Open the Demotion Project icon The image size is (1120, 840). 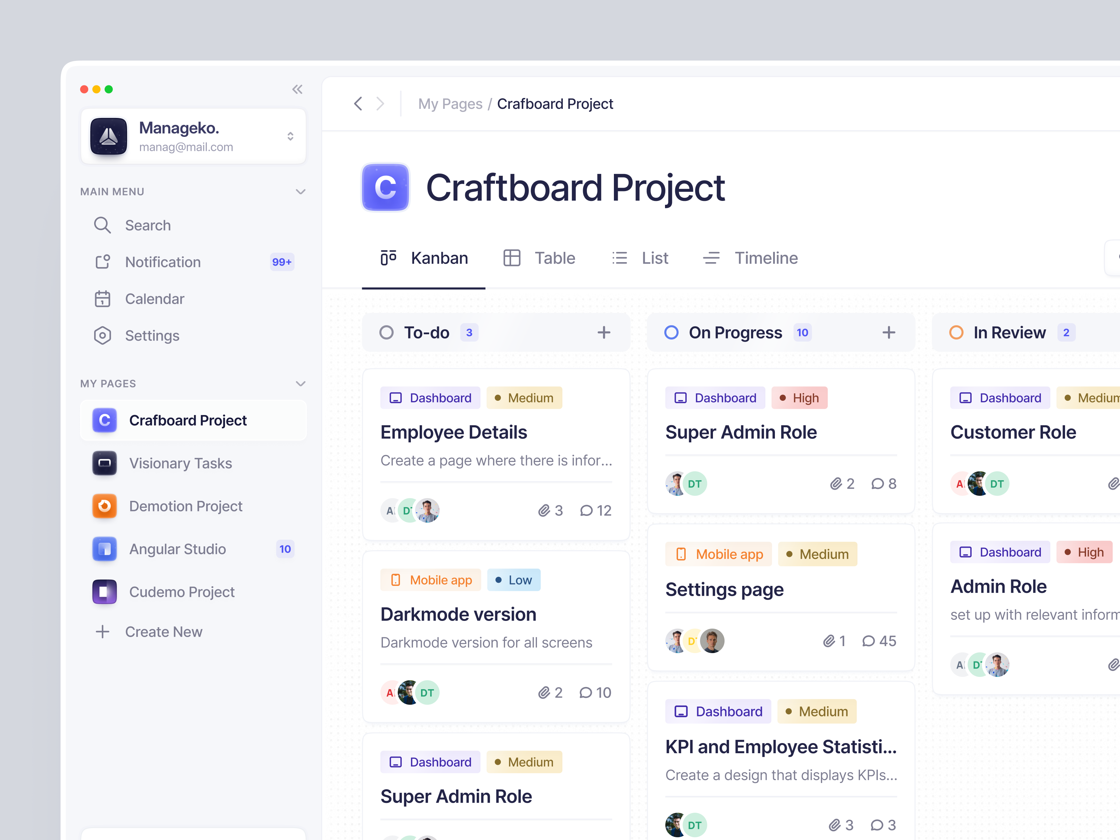(105, 506)
